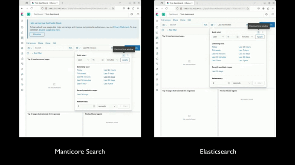Image resolution: width=295 pixels, height=165 pixels.
Task: Click Full screen in Manticore dashboard menu
Action: (x=31, y=43)
